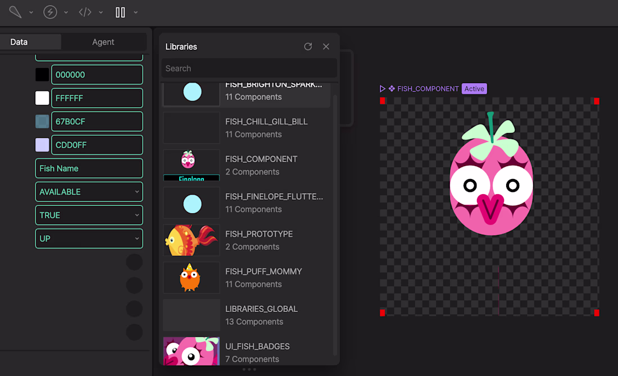
Task: Edit the 67B0CF hex color field
Action: coord(97,121)
